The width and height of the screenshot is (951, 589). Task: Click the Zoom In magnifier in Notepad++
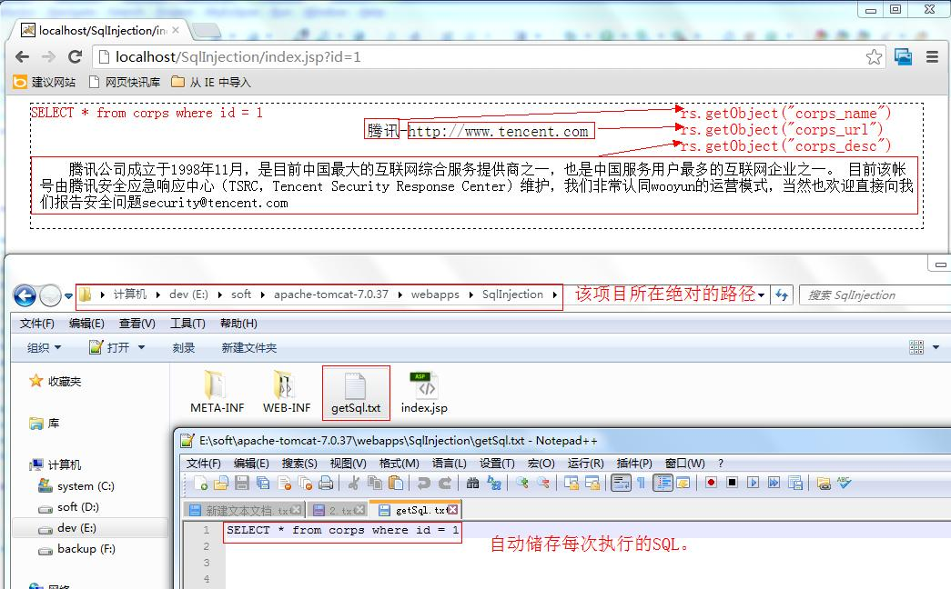(522, 483)
